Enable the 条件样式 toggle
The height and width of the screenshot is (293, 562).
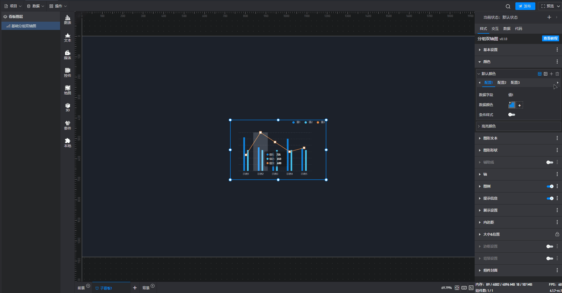pyautogui.click(x=512, y=115)
